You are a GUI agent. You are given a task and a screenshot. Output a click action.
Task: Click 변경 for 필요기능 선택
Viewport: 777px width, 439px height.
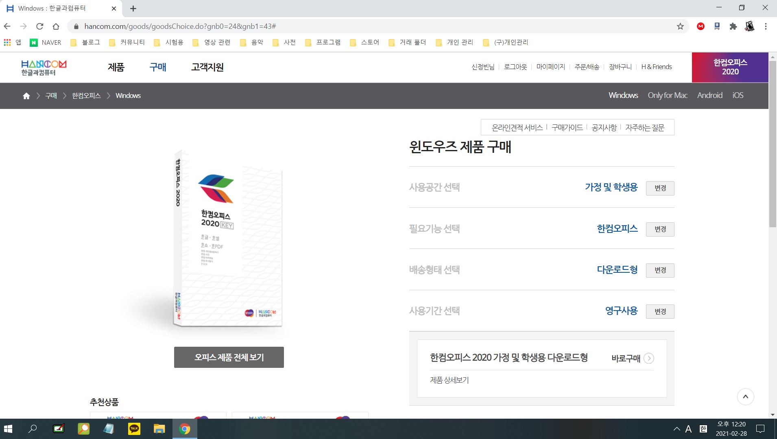(x=660, y=229)
